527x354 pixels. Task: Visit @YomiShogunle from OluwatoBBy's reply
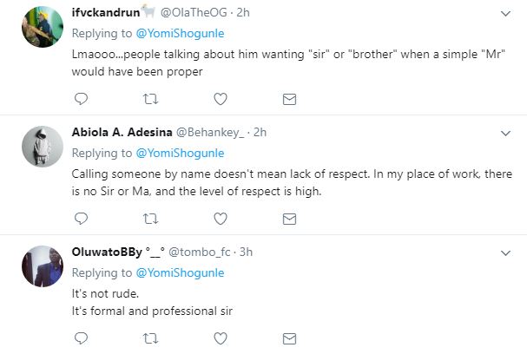(178, 272)
